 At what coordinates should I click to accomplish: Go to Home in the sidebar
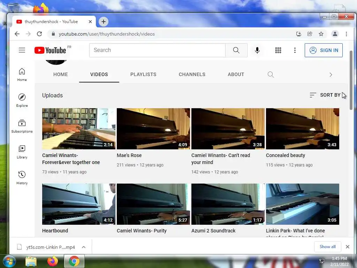click(22, 75)
